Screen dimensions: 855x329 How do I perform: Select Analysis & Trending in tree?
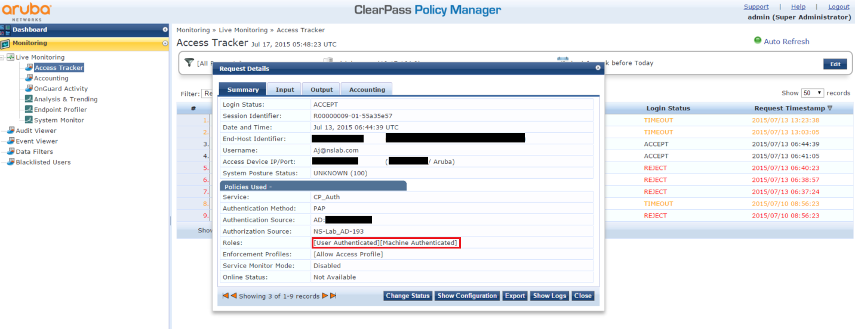[66, 99]
